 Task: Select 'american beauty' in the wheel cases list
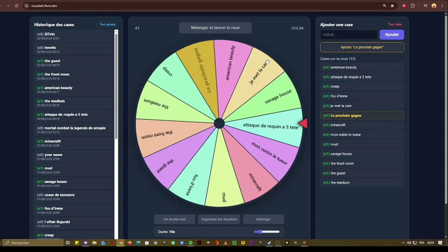pyautogui.click(x=362, y=67)
